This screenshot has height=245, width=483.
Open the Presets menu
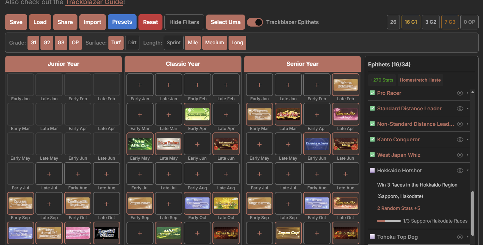pyautogui.click(x=122, y=22)
